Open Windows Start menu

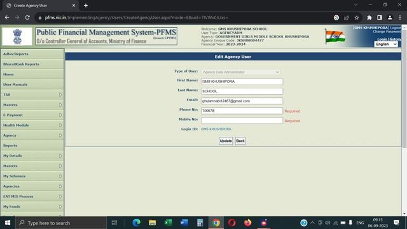(8, 223)
